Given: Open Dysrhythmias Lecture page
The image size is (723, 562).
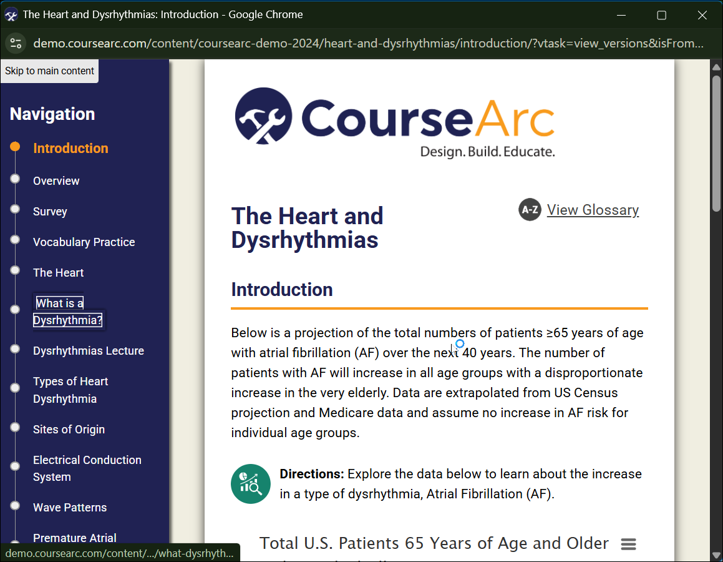Looking at the screenshot, I should click(89, 351).
